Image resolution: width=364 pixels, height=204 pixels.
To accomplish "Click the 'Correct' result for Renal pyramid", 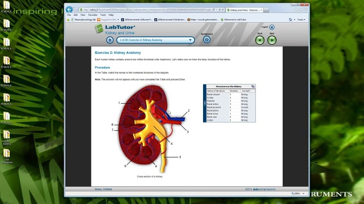I will (x=245, y=107).
